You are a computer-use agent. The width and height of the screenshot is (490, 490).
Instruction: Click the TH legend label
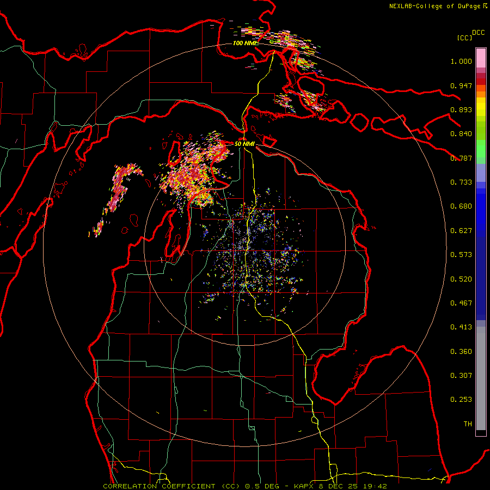click(x=468, y=424)
